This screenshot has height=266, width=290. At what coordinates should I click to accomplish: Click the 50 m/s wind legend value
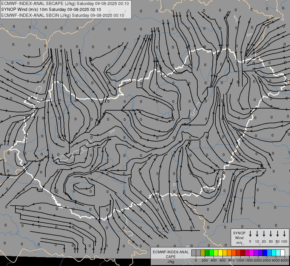click(278, 241)
